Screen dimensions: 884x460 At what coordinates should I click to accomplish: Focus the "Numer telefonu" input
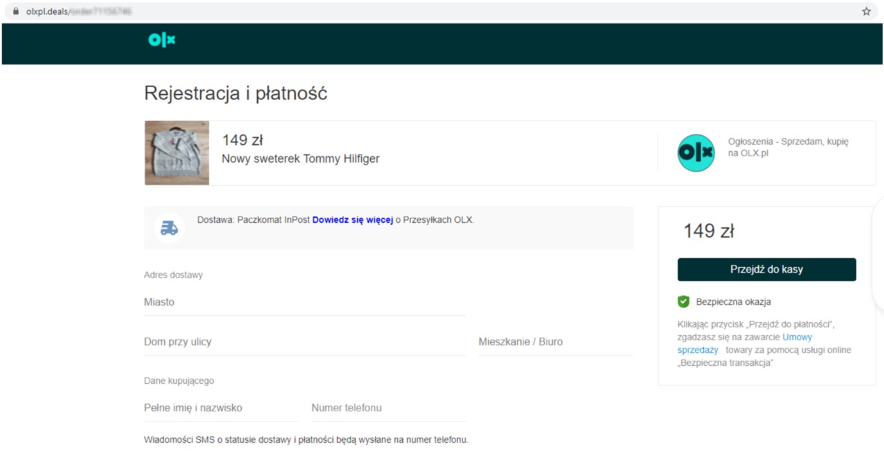pyautogui.click(x=388, y=408)
